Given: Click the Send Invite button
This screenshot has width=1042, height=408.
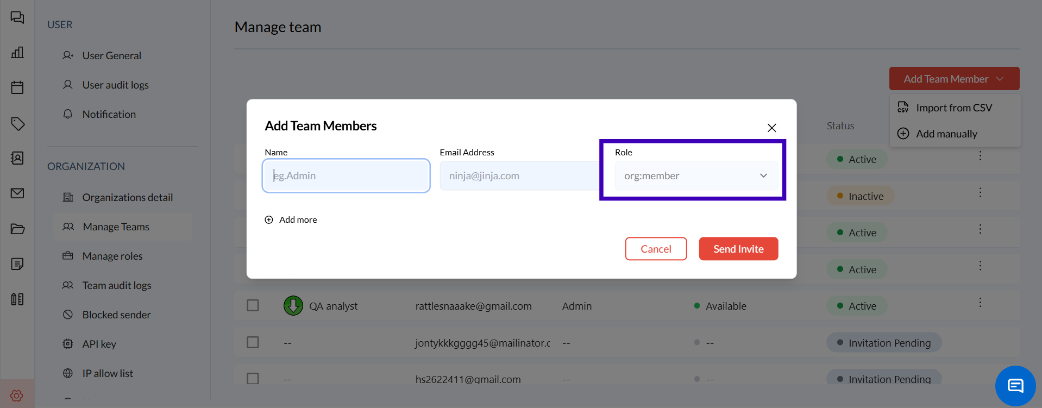Looking at the screenshot, I should tap(738, 249).
